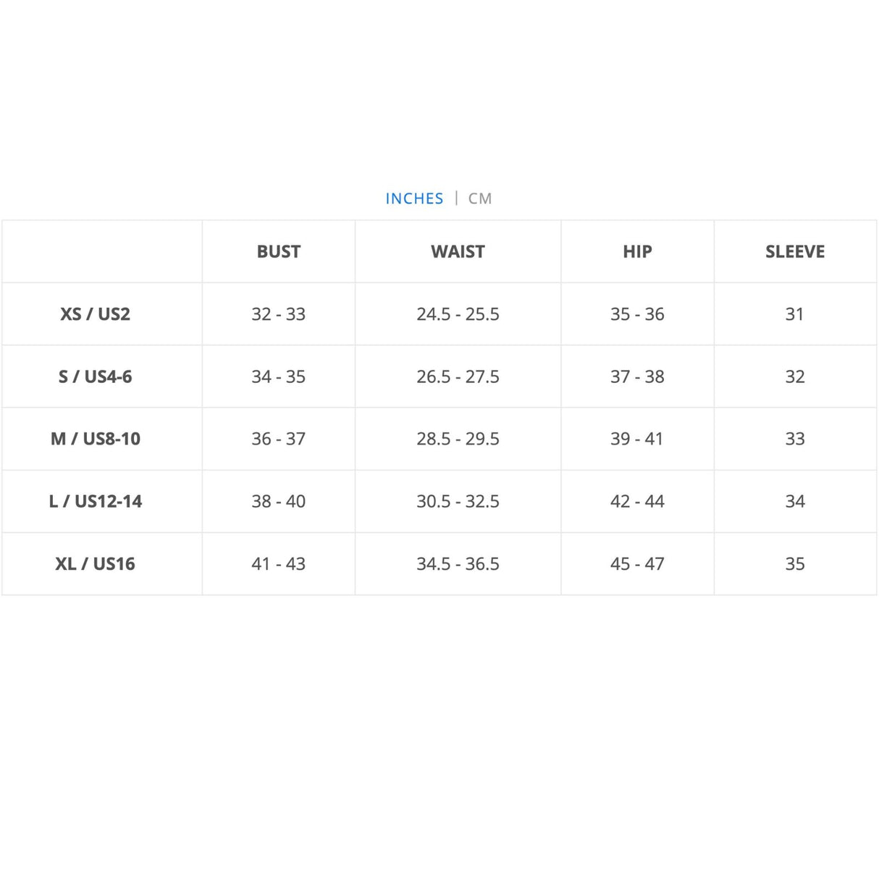The width and height of the screenshot is (879, 879).
Task: Click the BUST column header
Action: point(279,252)
